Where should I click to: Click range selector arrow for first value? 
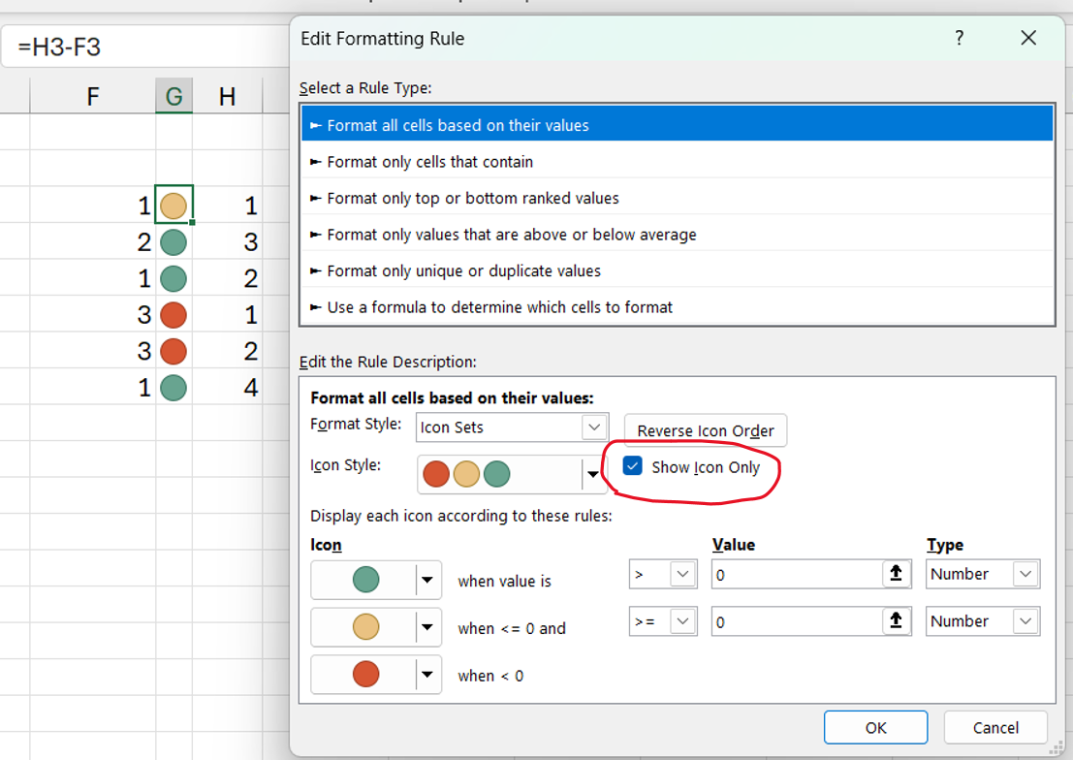[x=896, y=573]
